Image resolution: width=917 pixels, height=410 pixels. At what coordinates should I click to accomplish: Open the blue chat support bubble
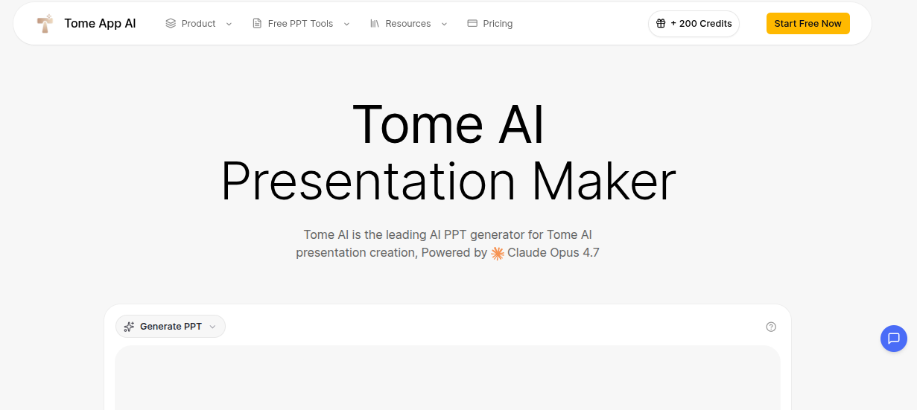point(894,339)
